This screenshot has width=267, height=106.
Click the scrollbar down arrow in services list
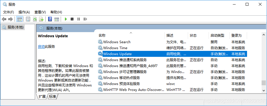coord(264,90)
